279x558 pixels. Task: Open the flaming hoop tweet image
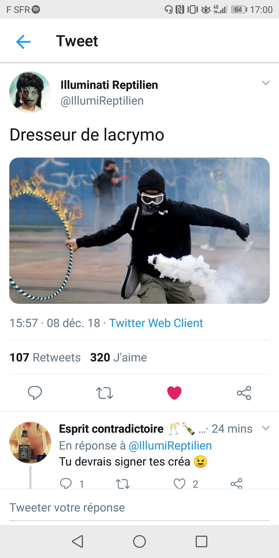139,230
